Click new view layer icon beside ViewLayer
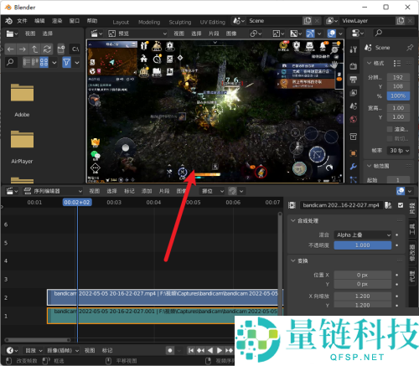Viewport: 419px width, 366px height. (401, 21)
